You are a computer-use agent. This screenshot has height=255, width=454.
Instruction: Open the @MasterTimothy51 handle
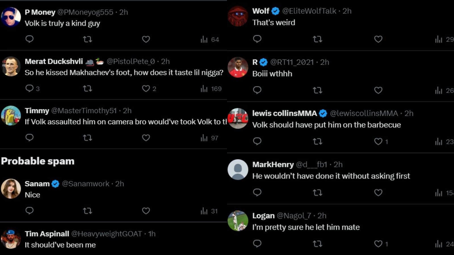point(84,111)
